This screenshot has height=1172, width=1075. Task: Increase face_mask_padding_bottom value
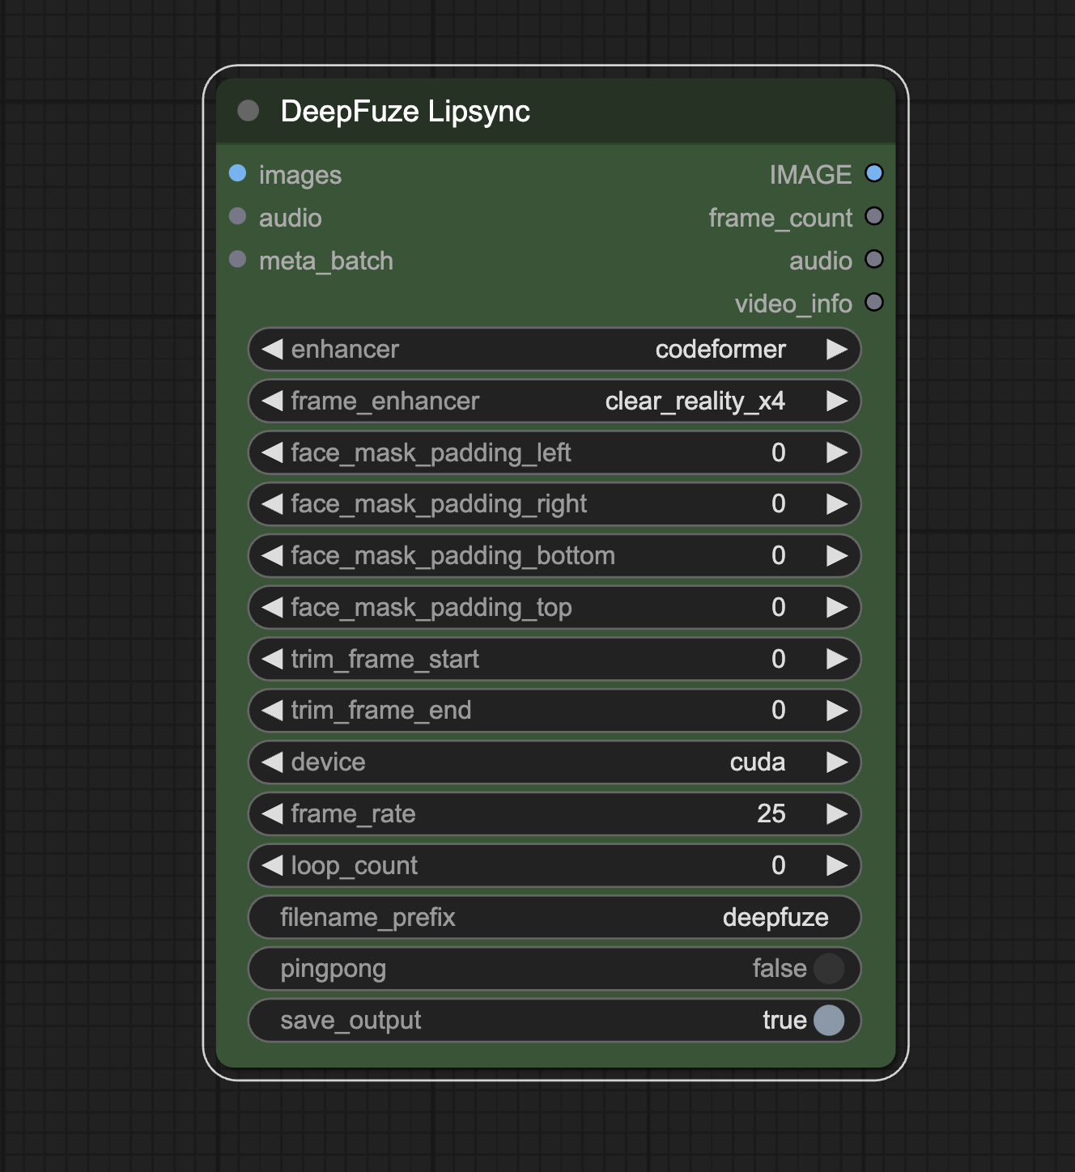coord(837,556)
